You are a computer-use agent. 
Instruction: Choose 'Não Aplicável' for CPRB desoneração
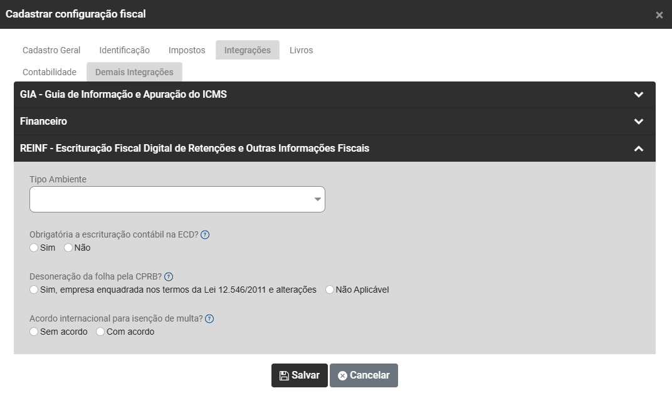(330, 290)
